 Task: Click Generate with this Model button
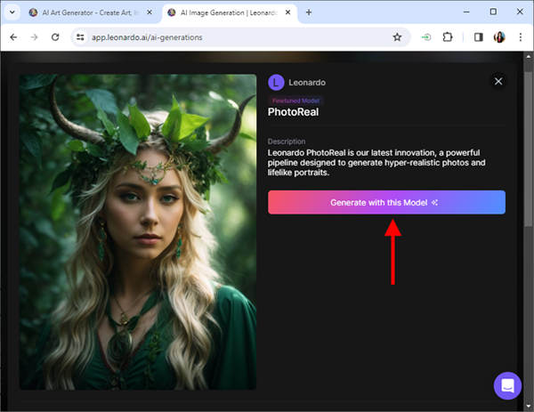point(386,202)
